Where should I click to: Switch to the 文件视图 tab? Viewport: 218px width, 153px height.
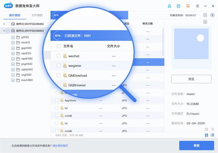37,15
